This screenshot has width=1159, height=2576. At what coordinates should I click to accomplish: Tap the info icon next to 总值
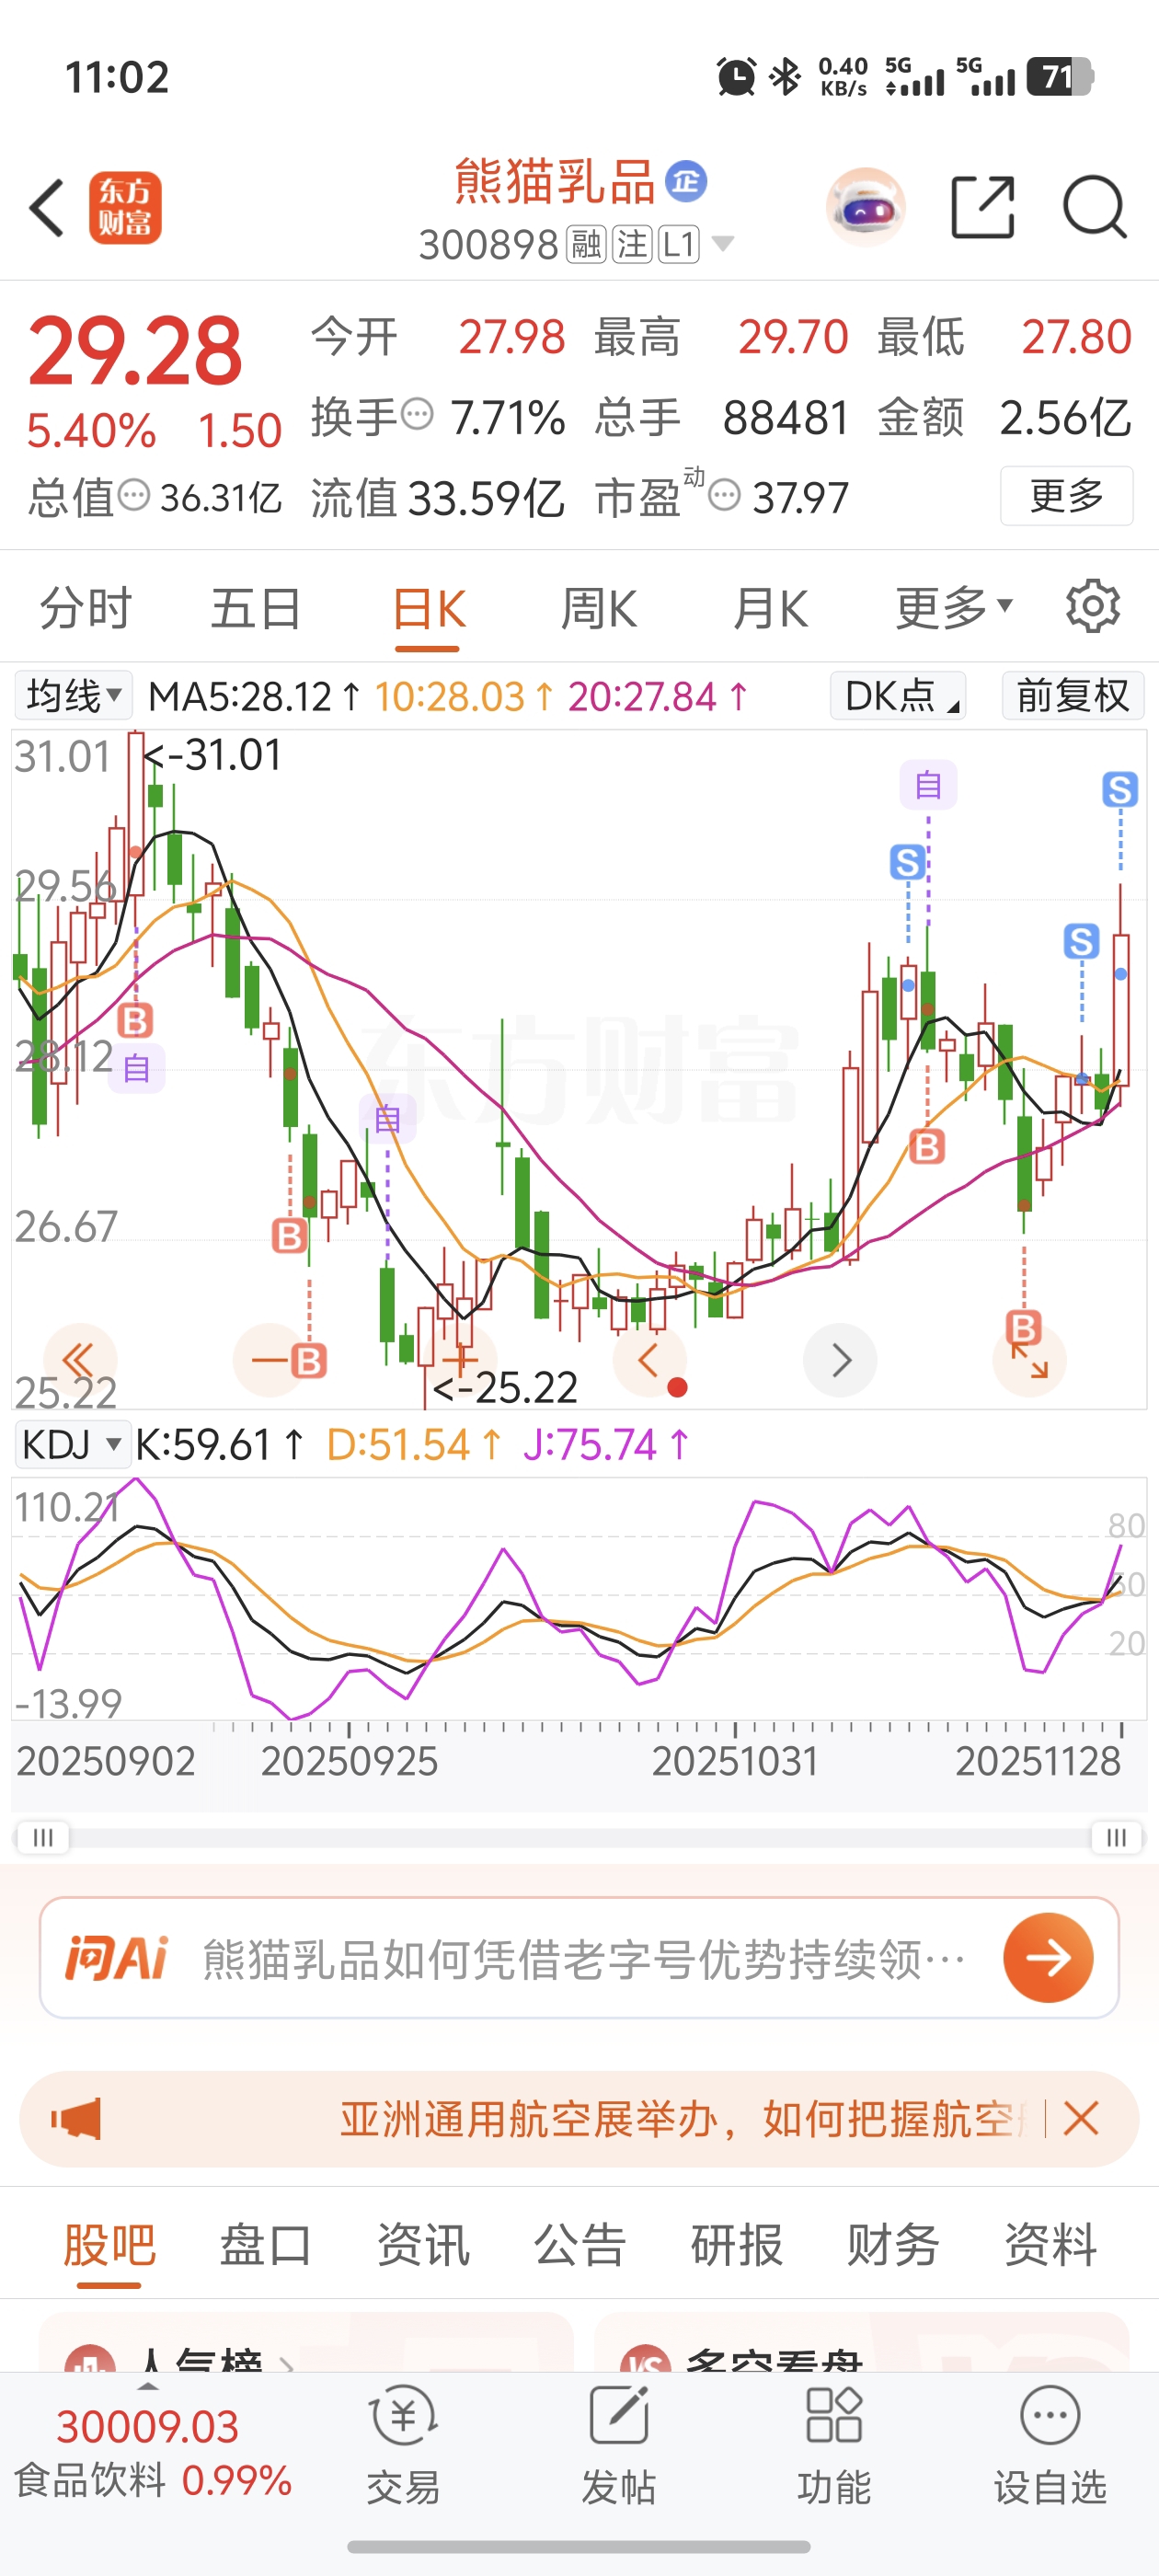134,494
